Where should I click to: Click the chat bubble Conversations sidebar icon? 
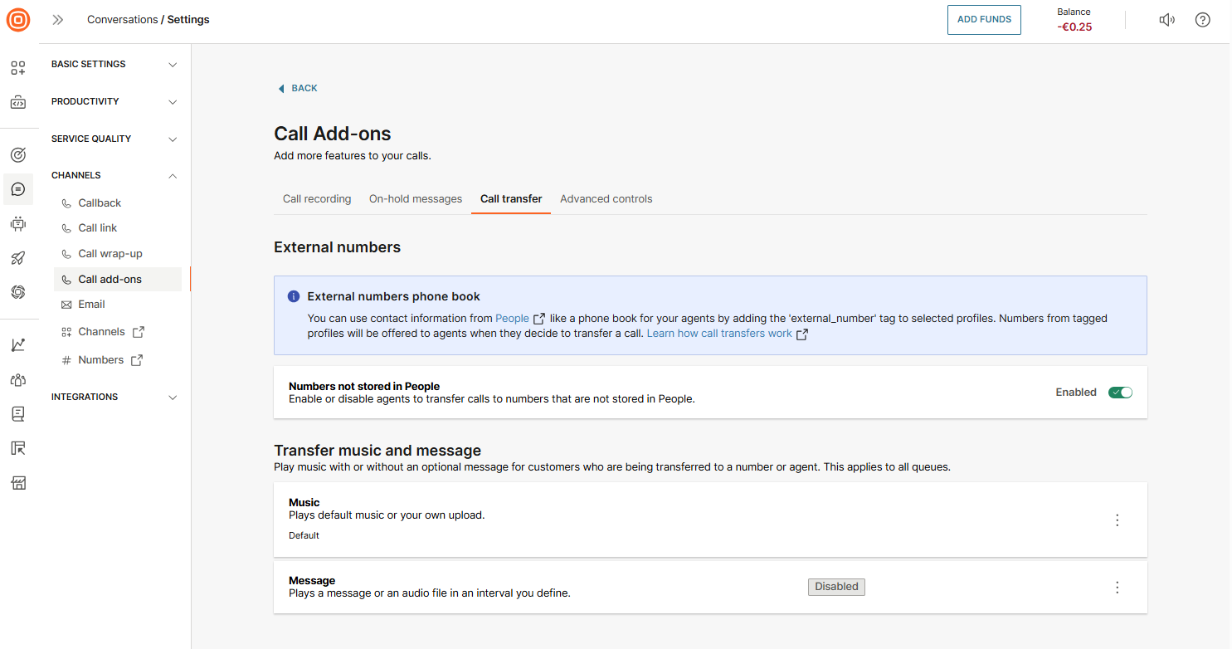coord(18,189)
